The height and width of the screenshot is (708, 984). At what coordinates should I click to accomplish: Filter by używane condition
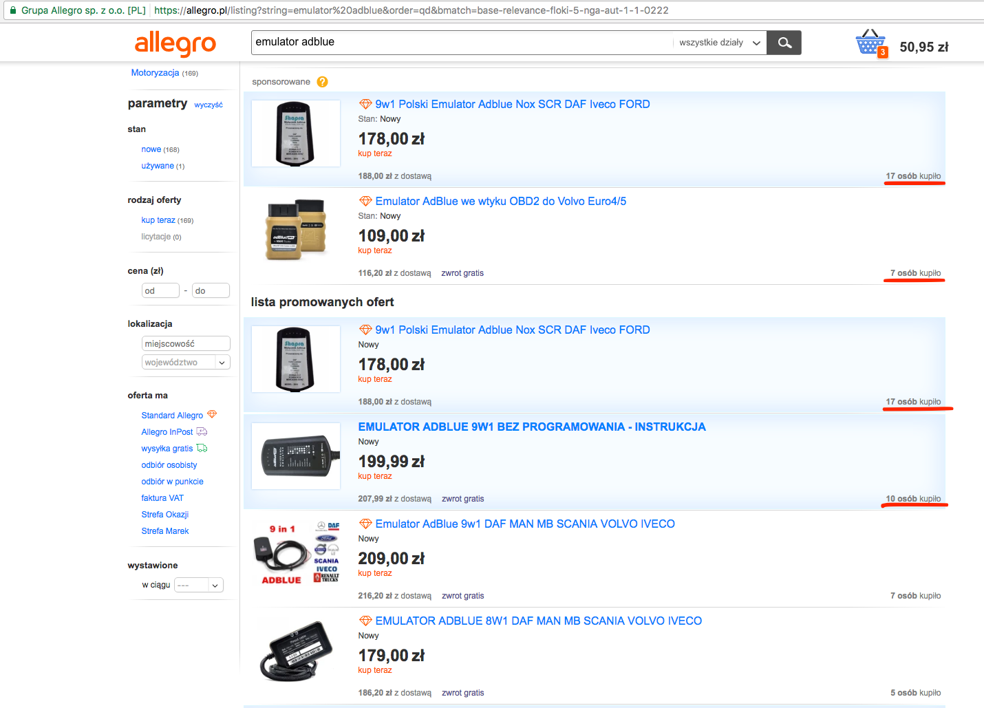click(158, 166)
